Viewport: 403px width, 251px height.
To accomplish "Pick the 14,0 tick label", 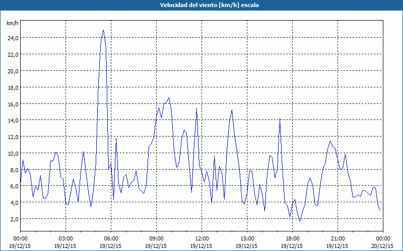I will pyautogui.click(x=13, y=120).
